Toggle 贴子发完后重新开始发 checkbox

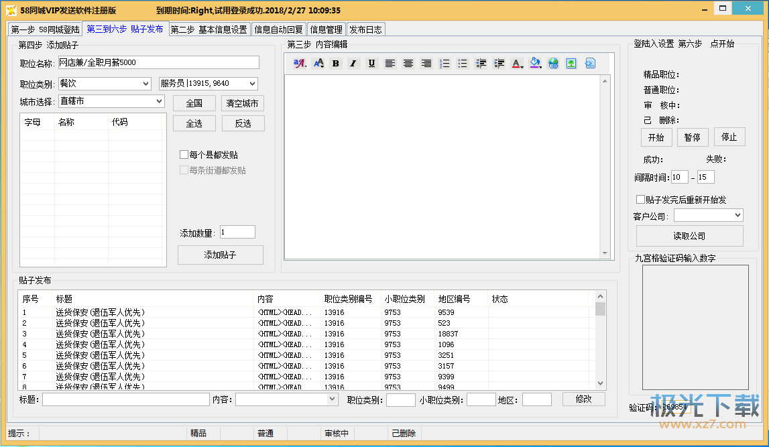pos(640,200)
